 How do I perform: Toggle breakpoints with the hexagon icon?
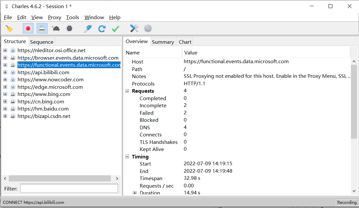(x=69, y=29)
